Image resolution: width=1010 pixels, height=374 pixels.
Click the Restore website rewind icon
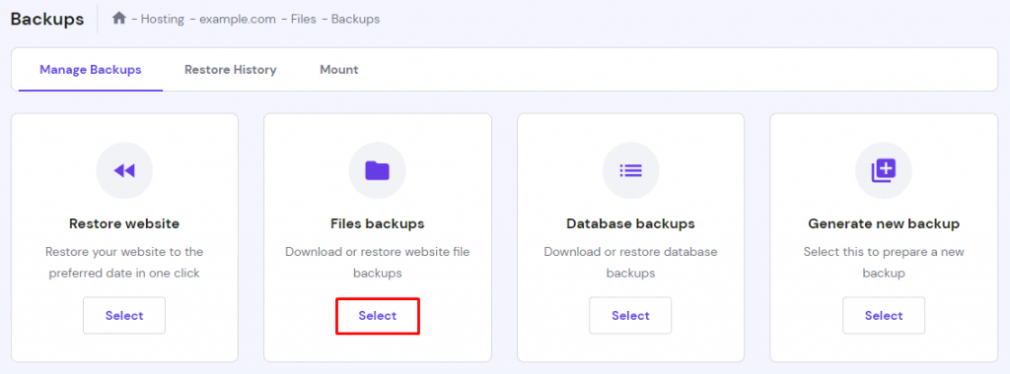pos(124,170)
